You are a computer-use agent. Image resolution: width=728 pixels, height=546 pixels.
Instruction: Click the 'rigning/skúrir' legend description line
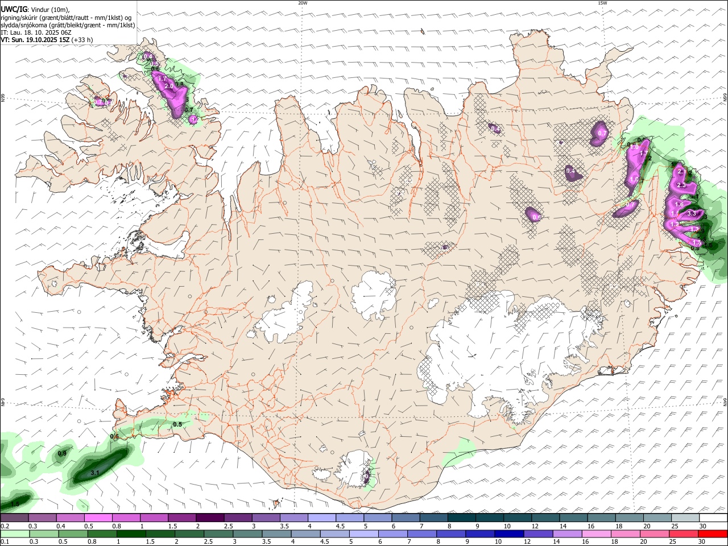66,18
